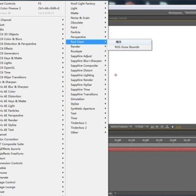Expand the Particle submenu arrow
196x196 pixels.
click(x=105, y=32)
